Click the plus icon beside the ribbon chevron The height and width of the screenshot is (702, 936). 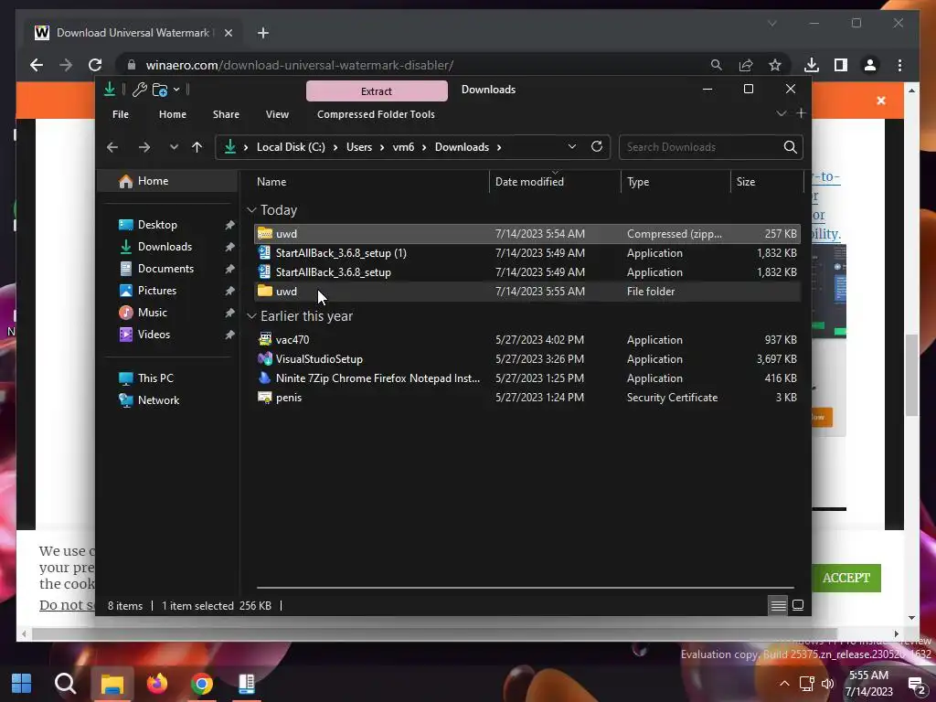coord(801,112)
